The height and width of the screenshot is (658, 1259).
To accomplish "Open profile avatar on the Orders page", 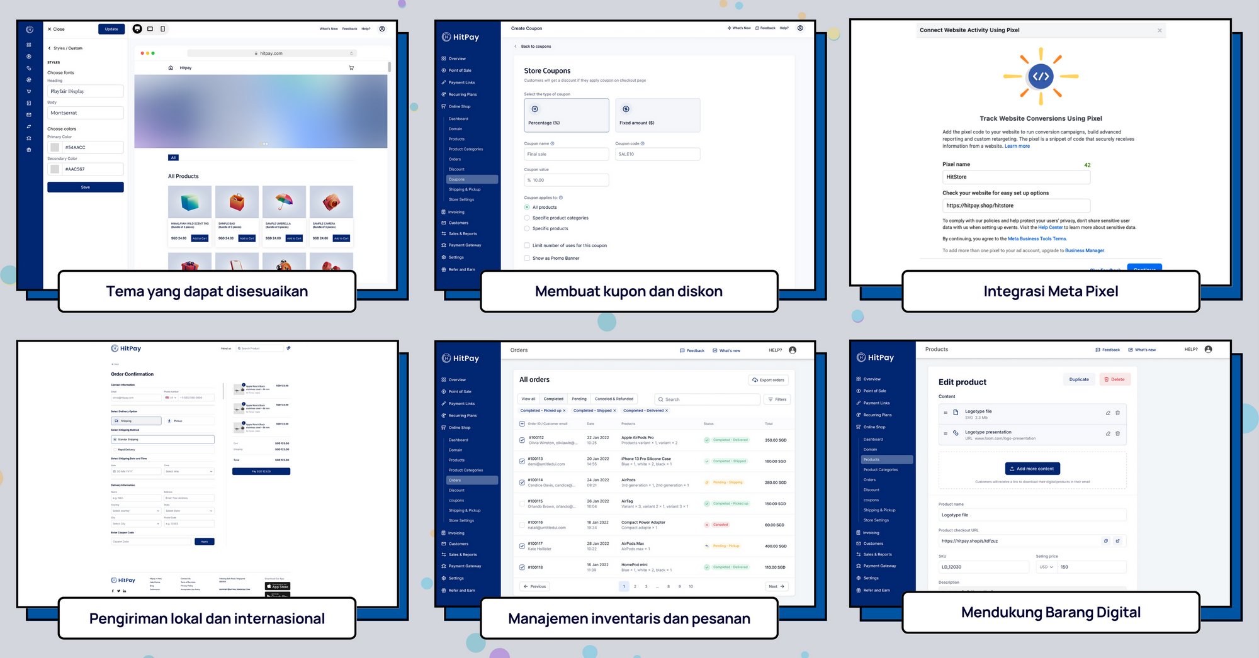I will click(x=793, y=350).
